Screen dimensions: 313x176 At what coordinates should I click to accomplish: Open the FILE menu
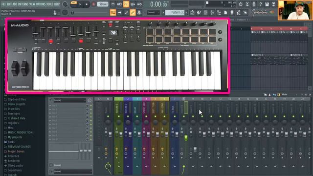(x=4, y=4)
